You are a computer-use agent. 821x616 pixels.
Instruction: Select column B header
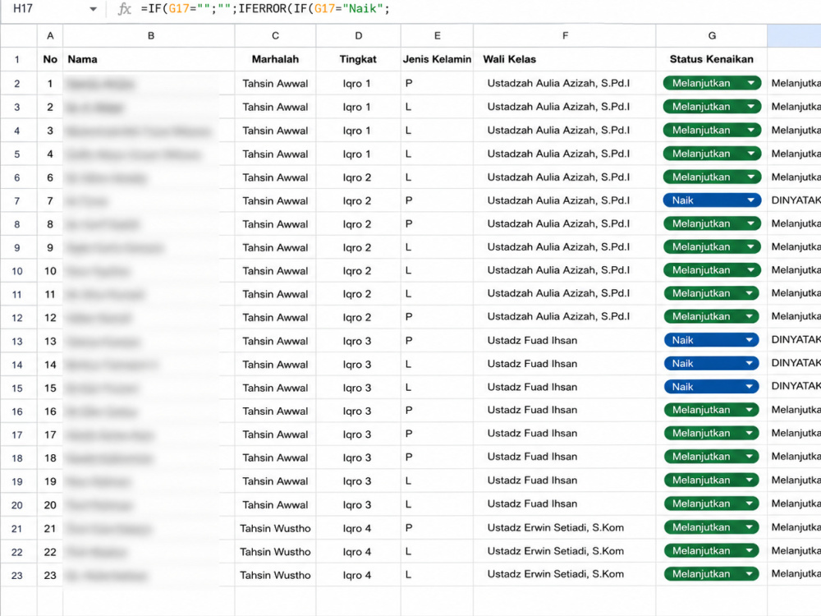pyautogui.click(x=149, y=35)
